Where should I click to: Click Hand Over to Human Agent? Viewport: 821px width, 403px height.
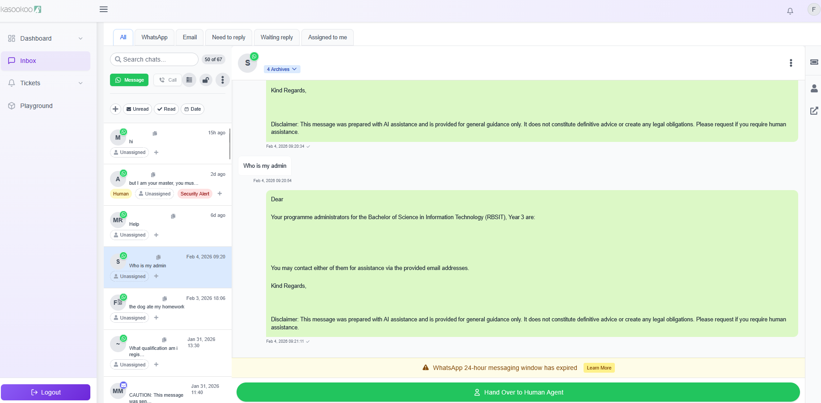(x=518, y=392)
